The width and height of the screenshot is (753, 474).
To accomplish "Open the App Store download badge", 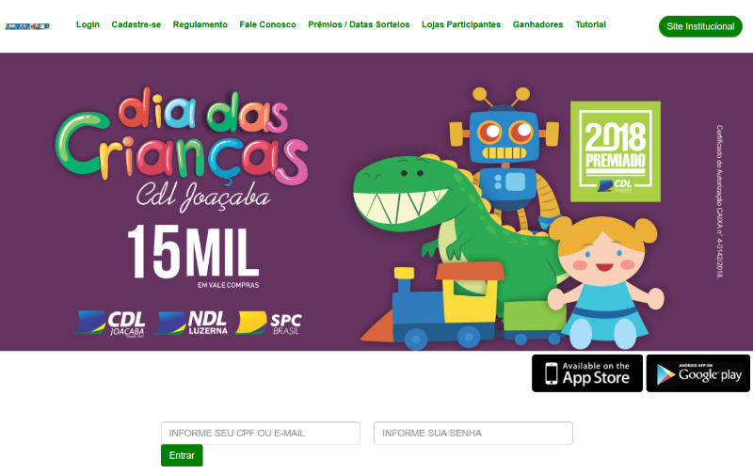I will click(x=586, y=373).
